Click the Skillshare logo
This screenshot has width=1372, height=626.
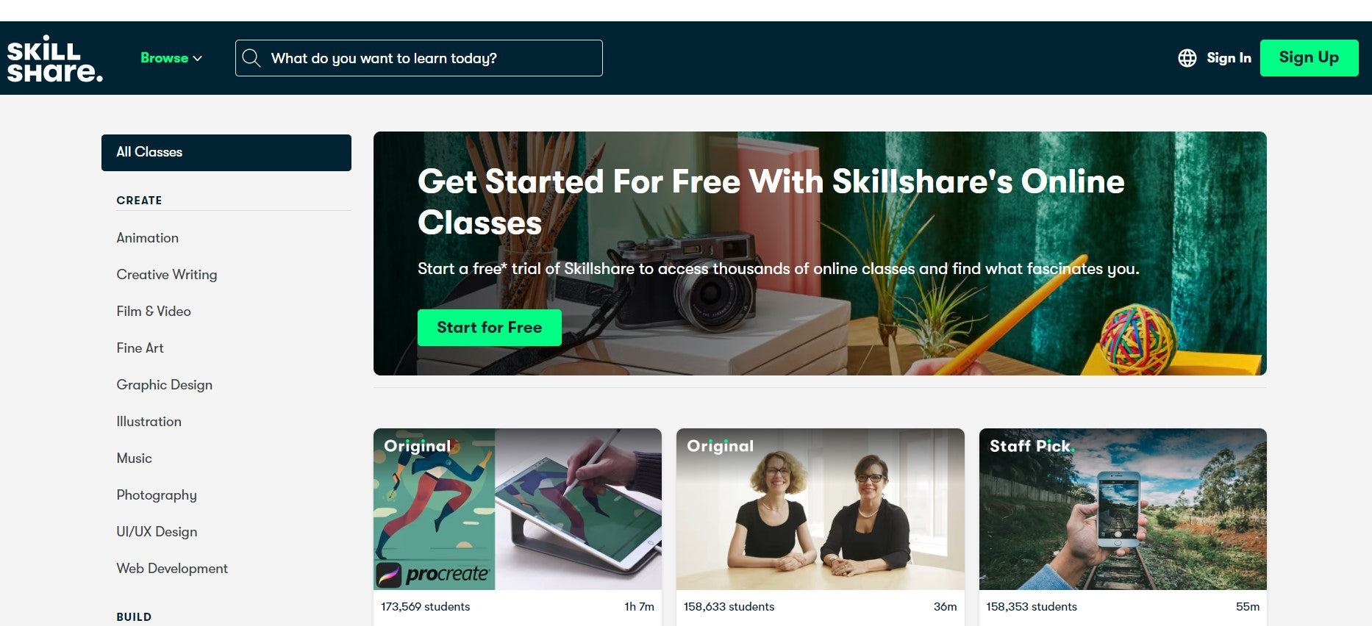click(55, 58)
